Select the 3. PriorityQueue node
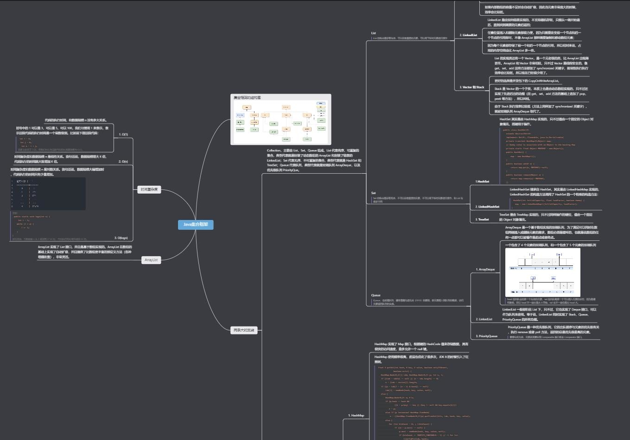 [486, 336]
